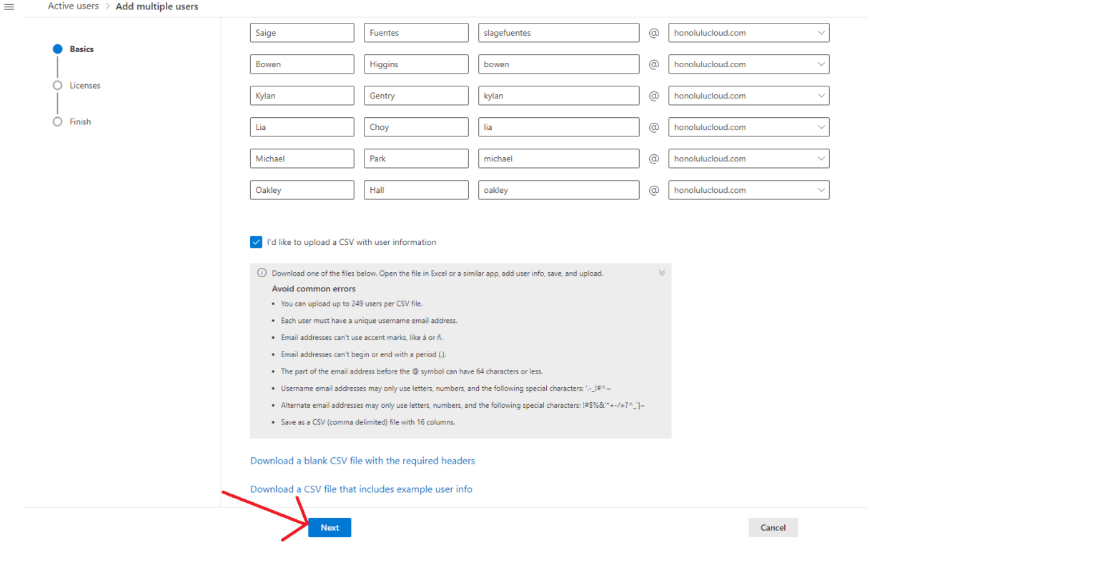1098x585 pixels.
Task: Click the @ symbol next to the oakley username
Action: 653,190
